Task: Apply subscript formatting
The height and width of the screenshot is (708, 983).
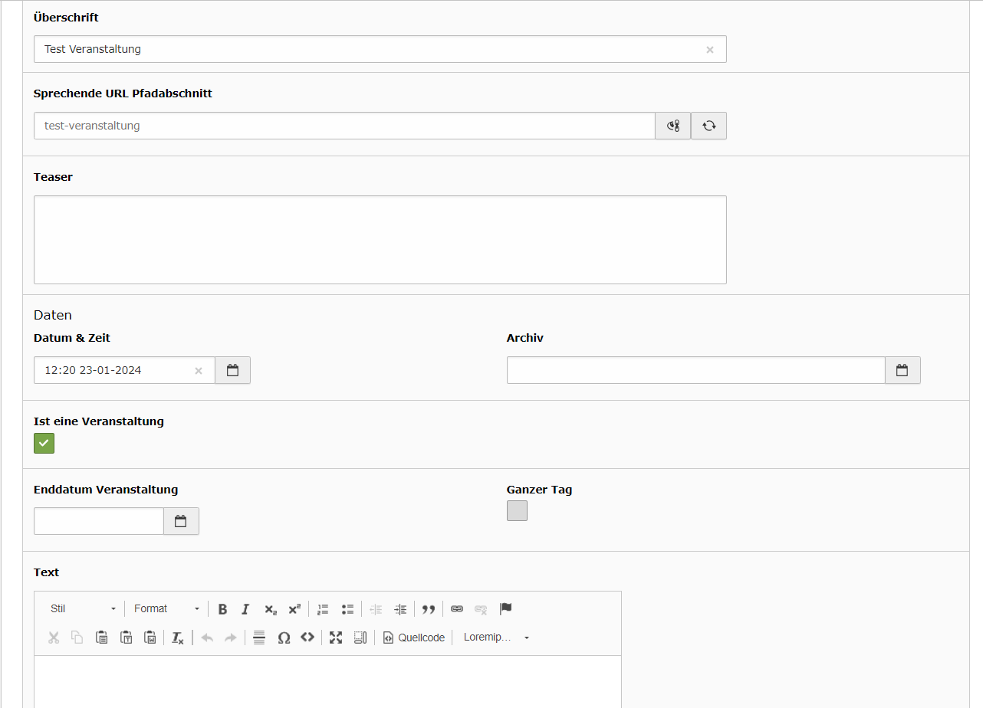Action: click(x=270, y=609)
